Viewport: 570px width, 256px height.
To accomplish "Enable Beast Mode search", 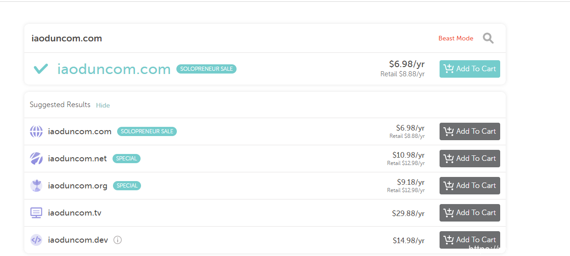I will click(456, 38).
